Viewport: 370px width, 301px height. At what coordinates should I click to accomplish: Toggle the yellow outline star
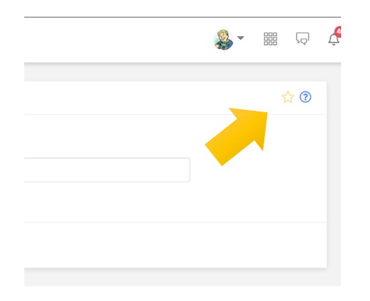pyautogui.click(x=288, y=97)
